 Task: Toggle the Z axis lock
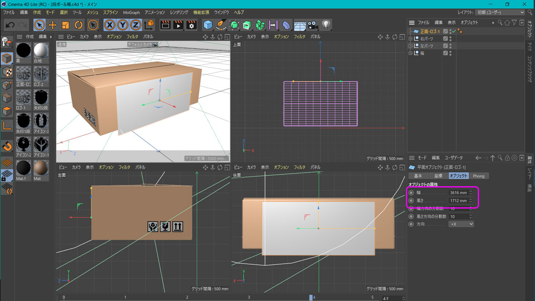135,25
